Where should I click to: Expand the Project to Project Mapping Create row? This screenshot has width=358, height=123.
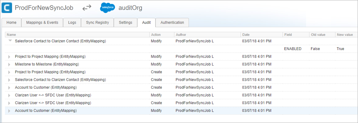9,72
